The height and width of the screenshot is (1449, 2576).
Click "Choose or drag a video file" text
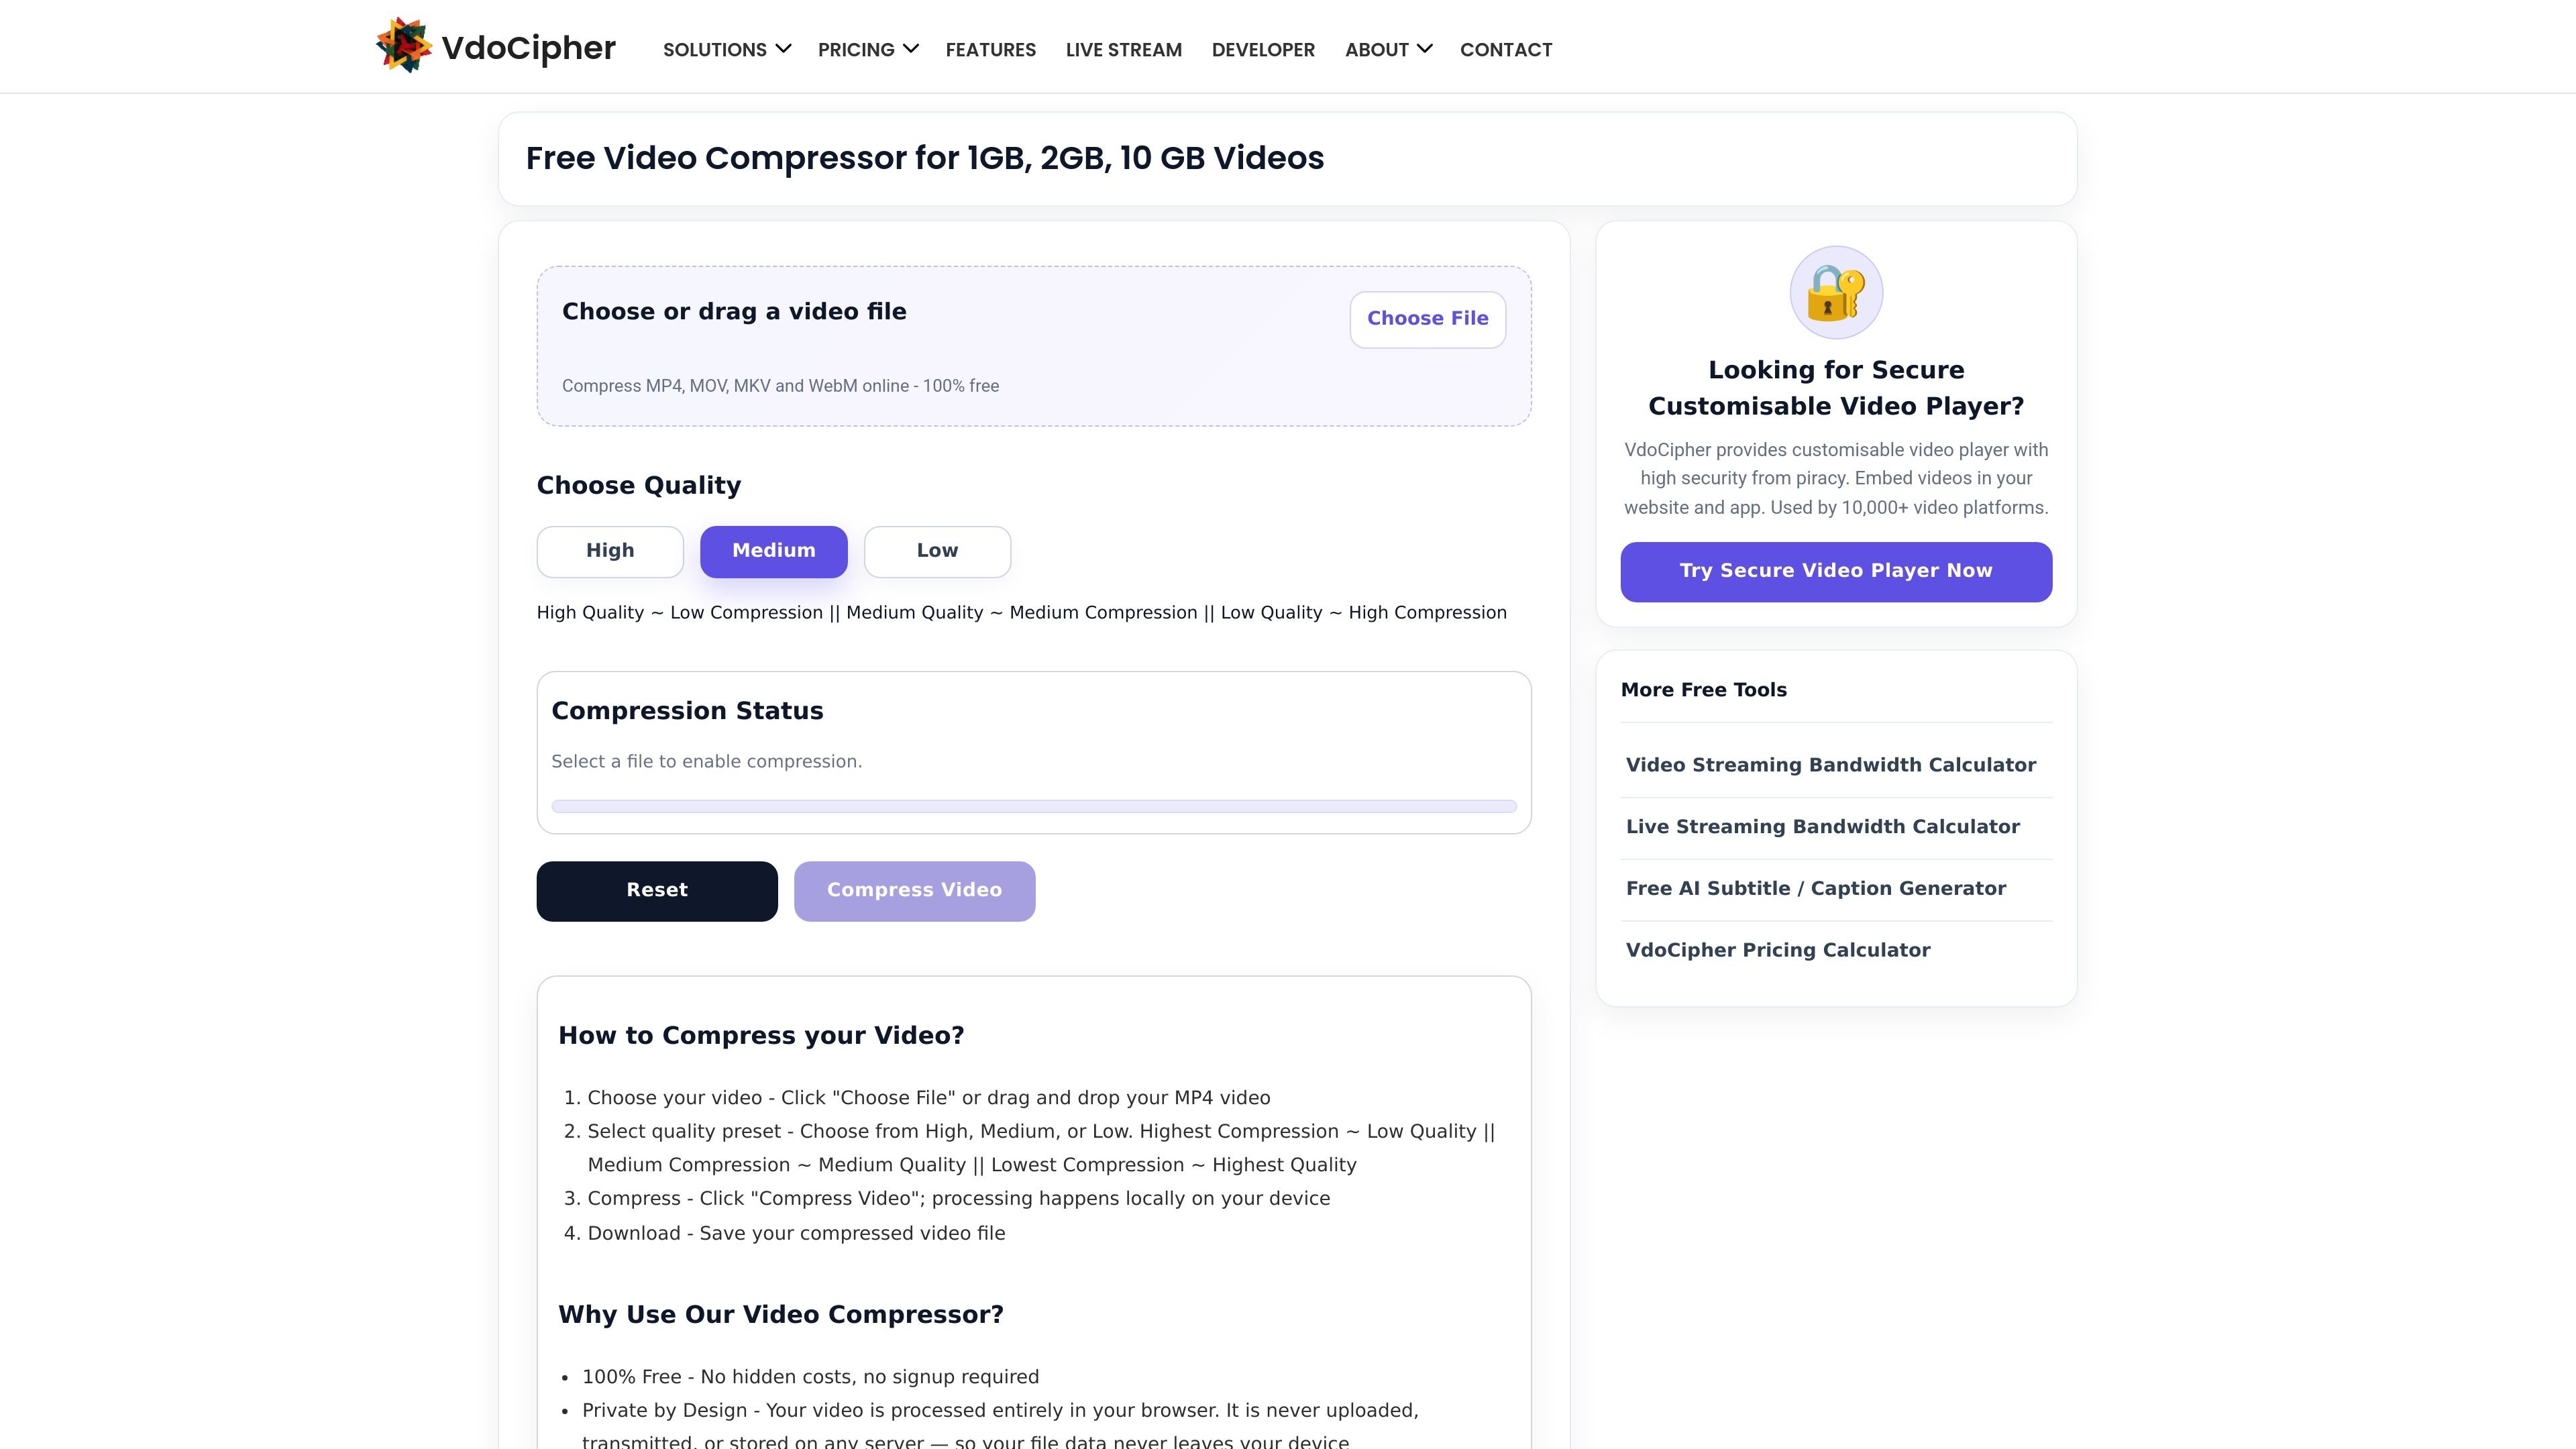(734, 312)
